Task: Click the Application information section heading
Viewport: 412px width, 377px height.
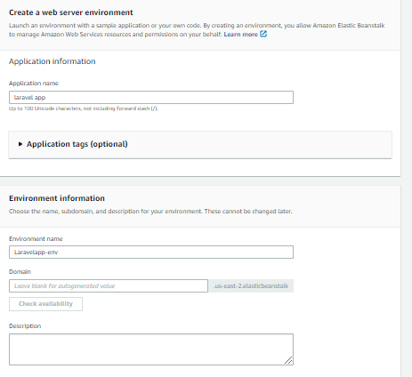Action: 53,61
